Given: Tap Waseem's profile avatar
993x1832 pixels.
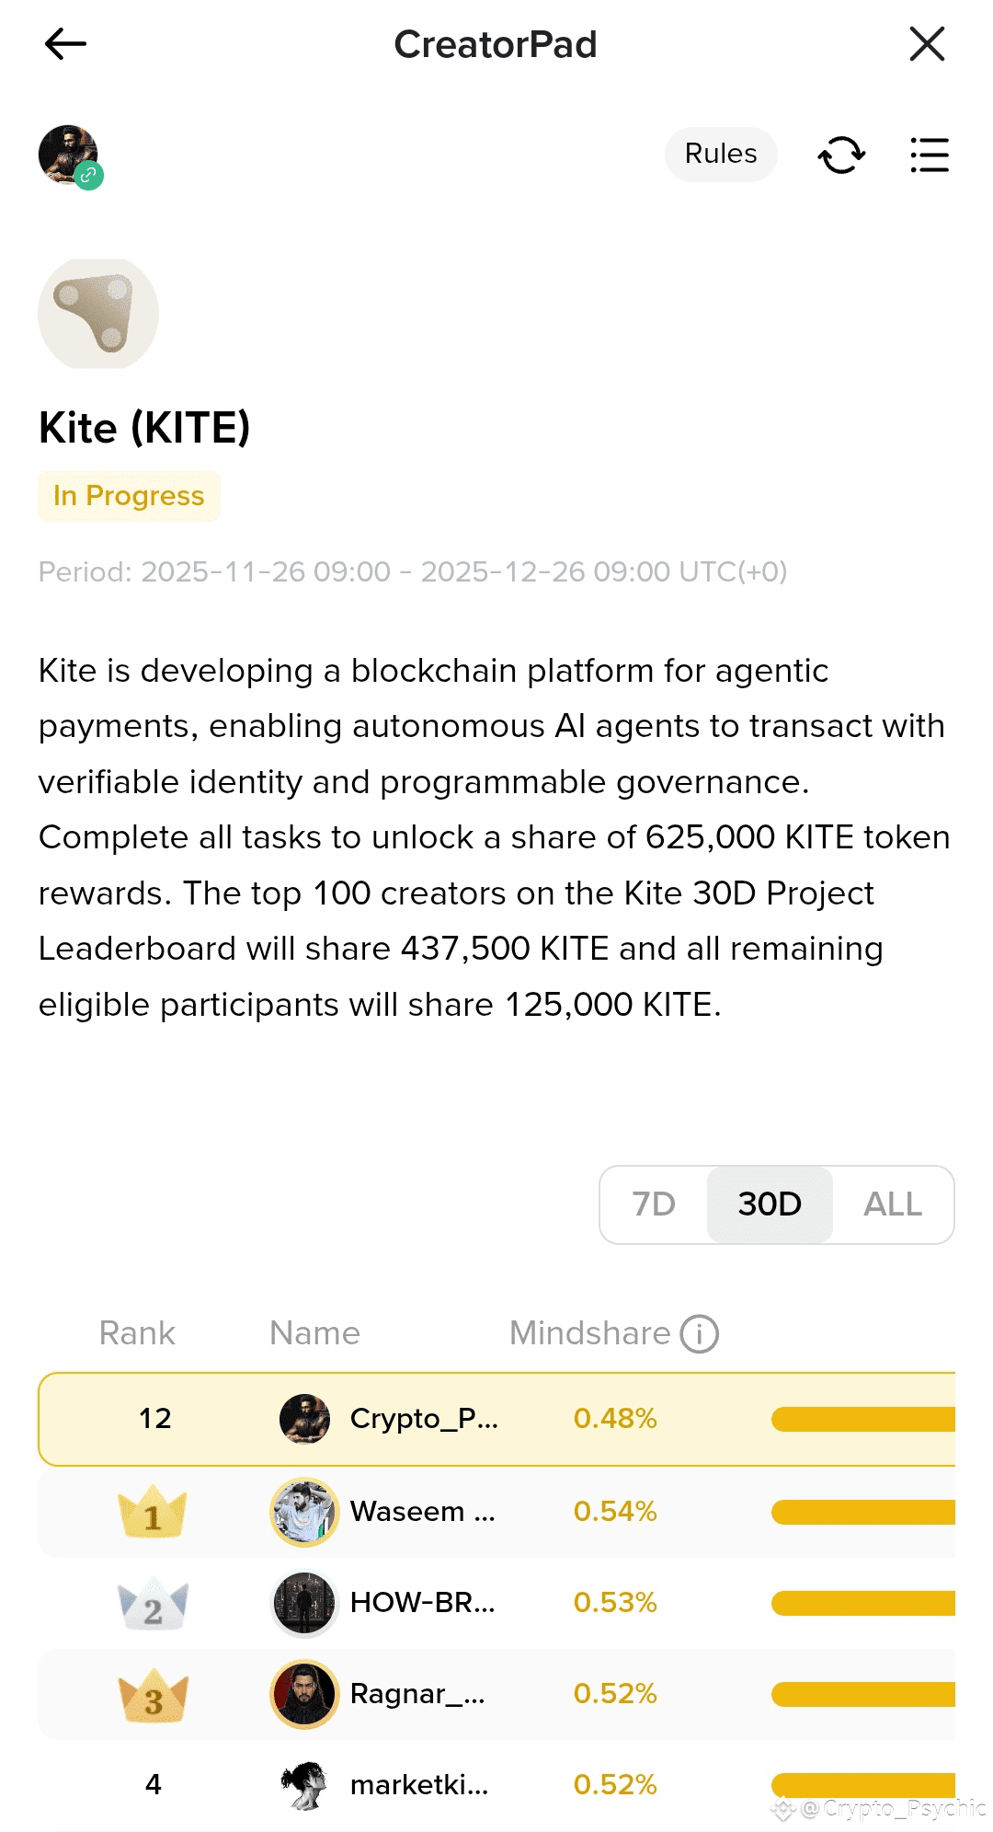Looking at the screenshot, I should pyautogui.click(x=304, y=1512).
